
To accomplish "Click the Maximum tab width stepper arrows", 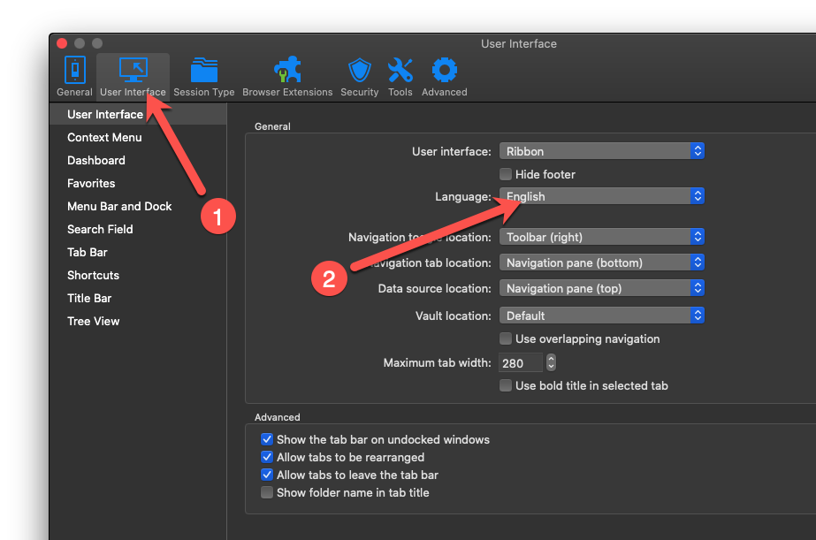I will point(551,362).
